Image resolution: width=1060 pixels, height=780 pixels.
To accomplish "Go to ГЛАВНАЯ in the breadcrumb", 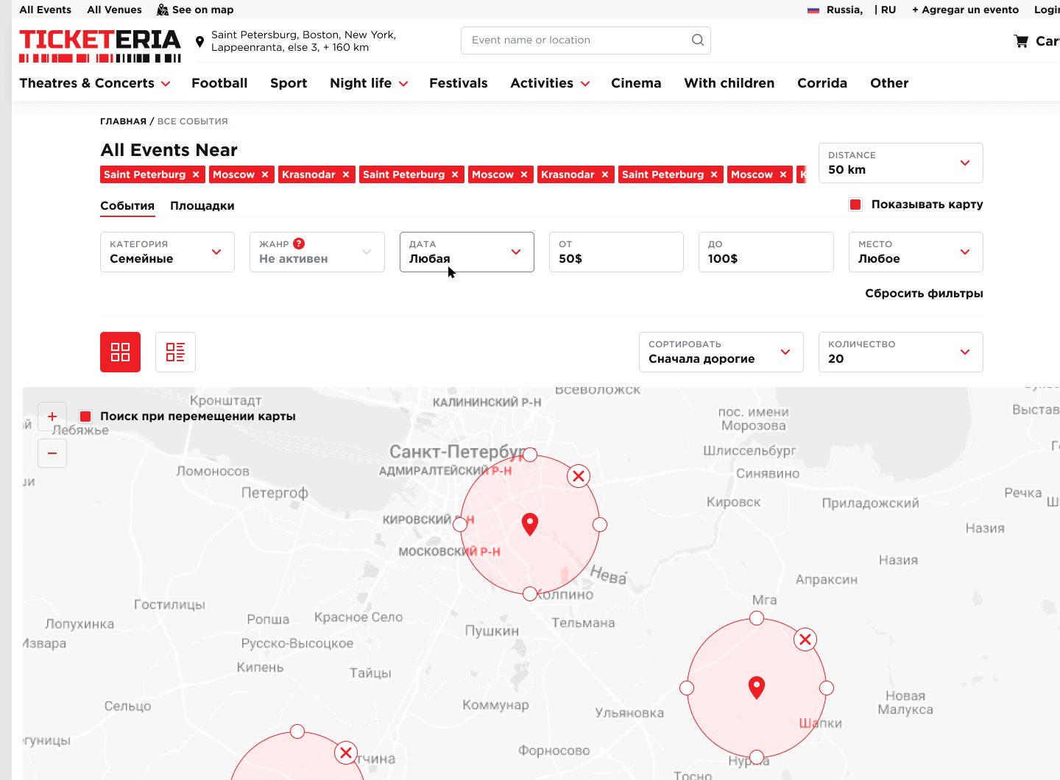I will (x=123, y=121).
